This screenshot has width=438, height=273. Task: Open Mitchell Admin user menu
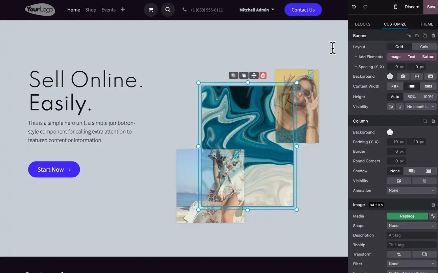257,10
